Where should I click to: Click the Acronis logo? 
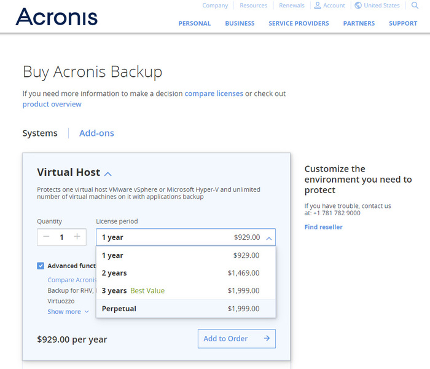pyautogui.click(x=57, y=17)
